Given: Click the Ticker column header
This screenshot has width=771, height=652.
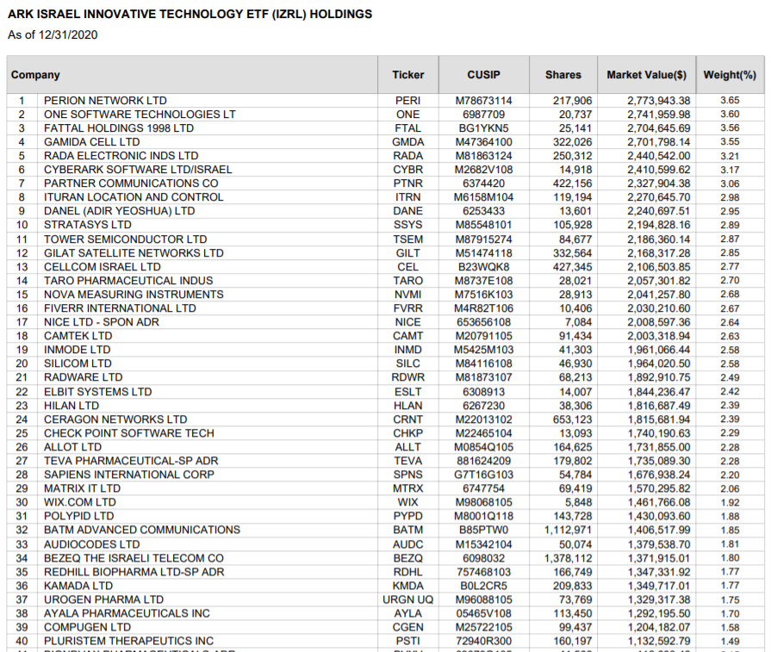Looking at the screenshot, I should [x=407, y=75].
